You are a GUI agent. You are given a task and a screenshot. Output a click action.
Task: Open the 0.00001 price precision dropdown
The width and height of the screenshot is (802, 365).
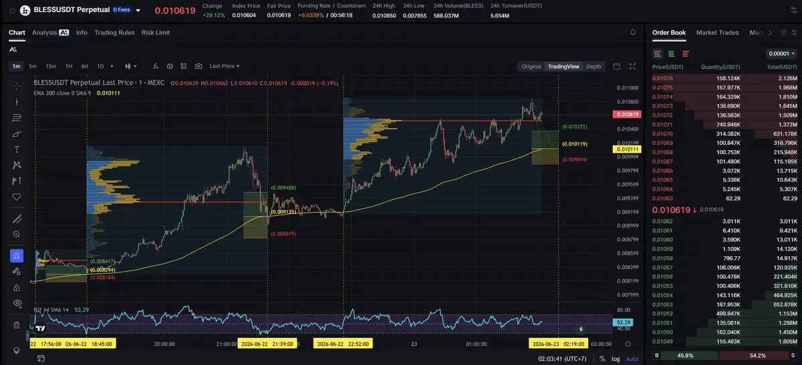point(781,53)
